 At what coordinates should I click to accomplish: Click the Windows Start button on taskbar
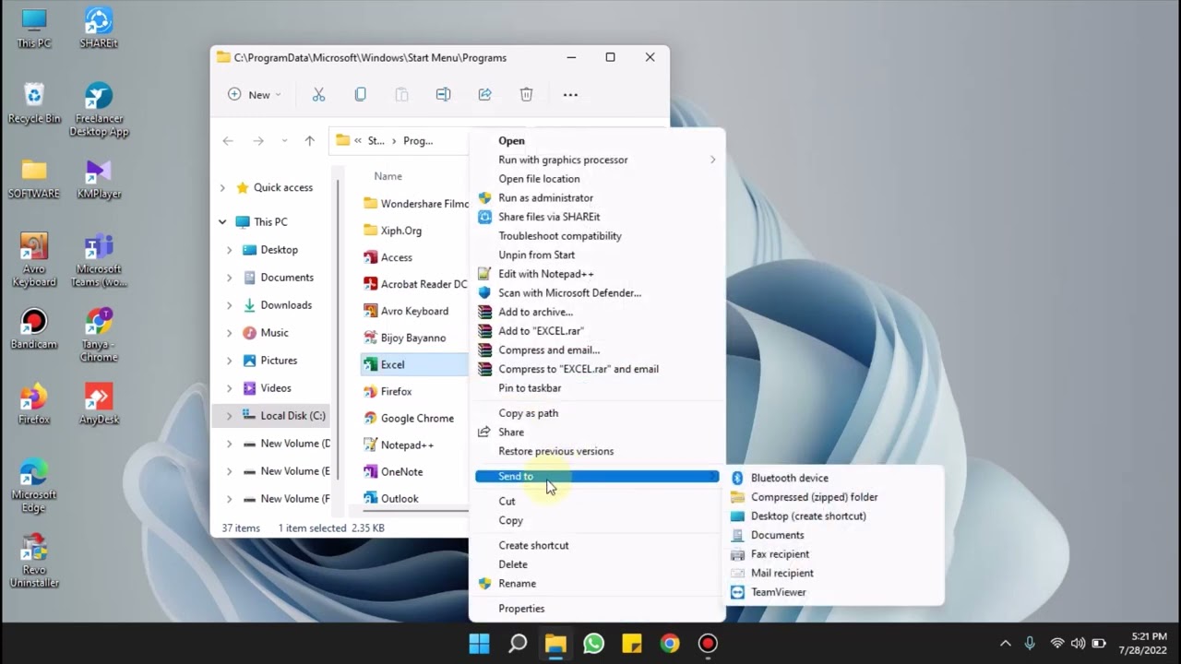pos(479,643)
